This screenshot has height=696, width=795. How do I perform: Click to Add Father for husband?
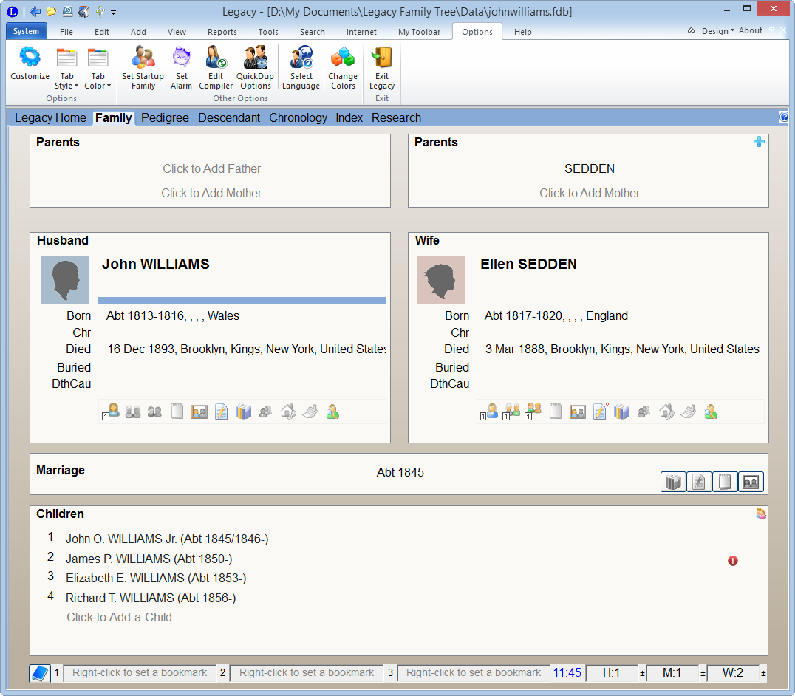tap(211, 168)
